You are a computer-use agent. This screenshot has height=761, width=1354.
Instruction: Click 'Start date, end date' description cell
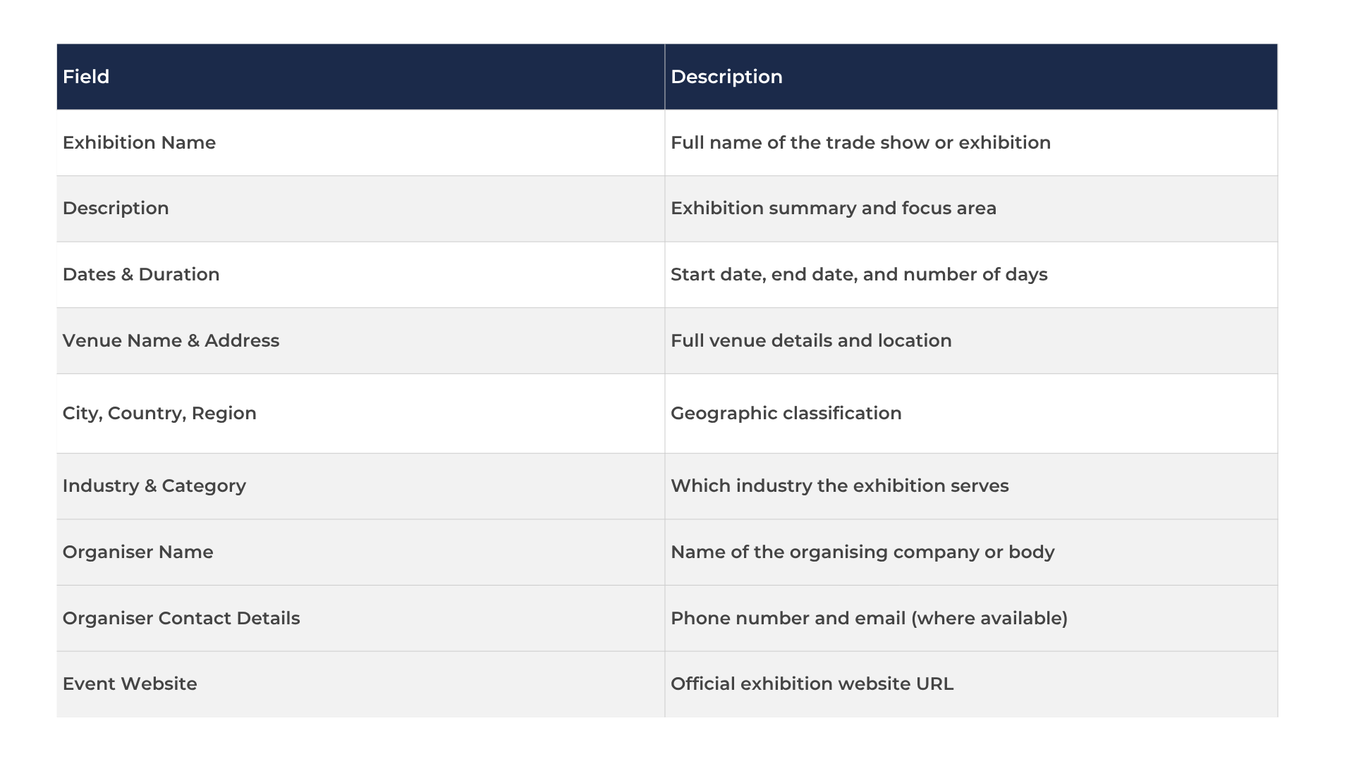pos(858,275)
